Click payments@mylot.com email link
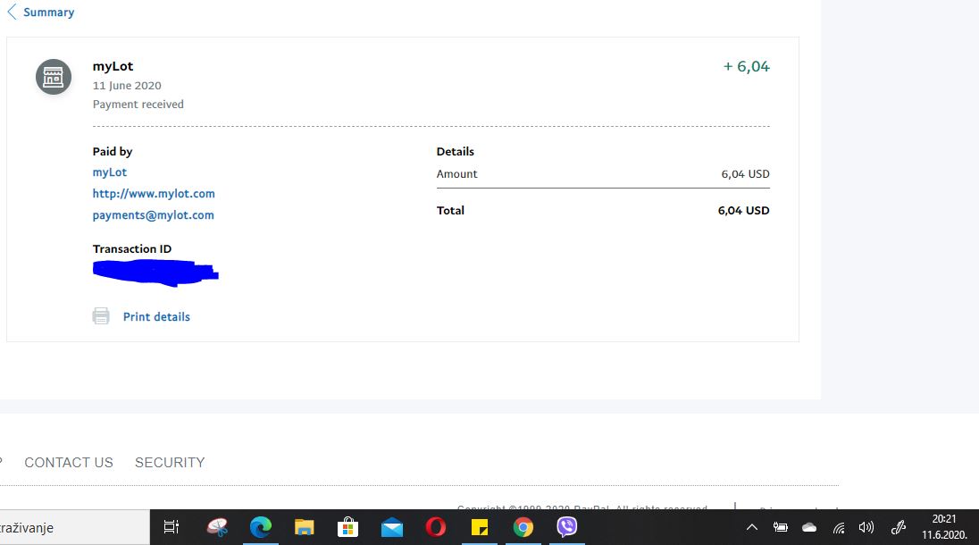The width and height of the screenshot is (979, 545). (x=153, y=214)
